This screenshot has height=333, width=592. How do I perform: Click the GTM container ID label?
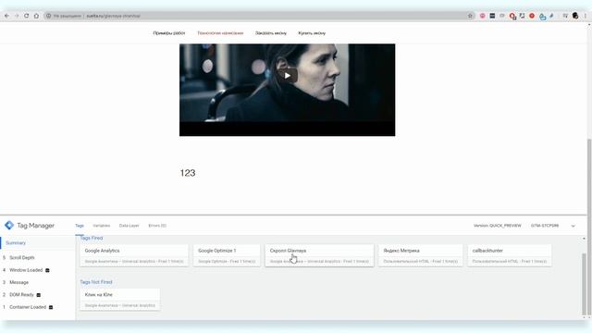point(545,226)
